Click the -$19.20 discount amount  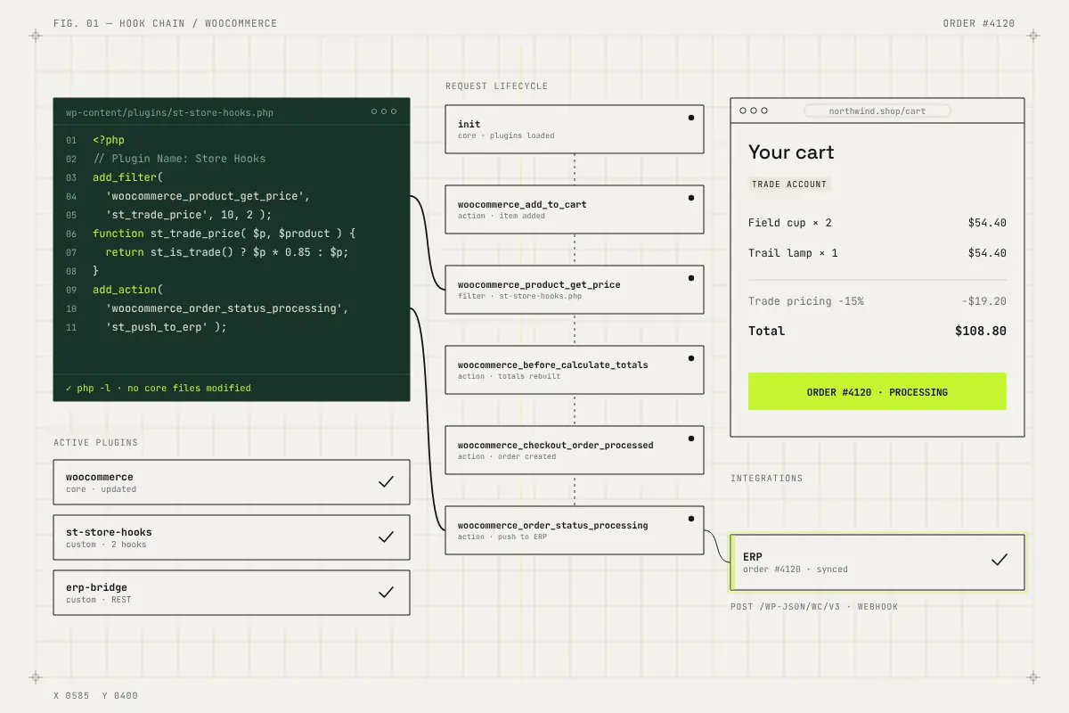click(984, 301)
